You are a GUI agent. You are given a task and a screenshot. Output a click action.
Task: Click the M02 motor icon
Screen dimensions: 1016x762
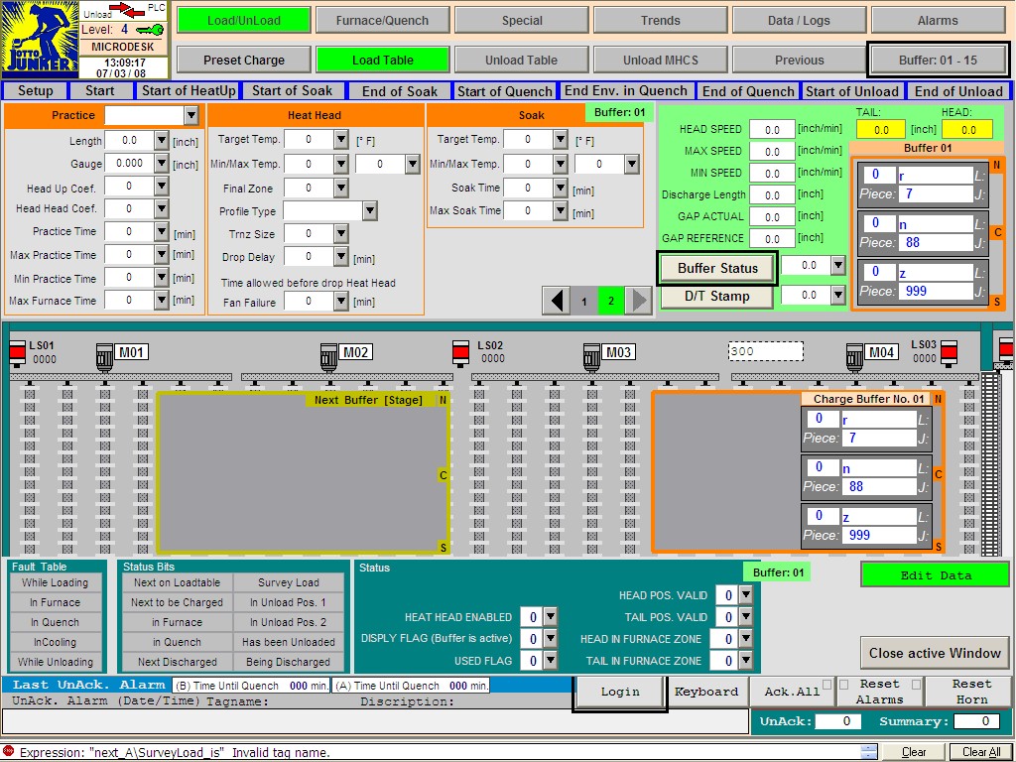(328, 355)
